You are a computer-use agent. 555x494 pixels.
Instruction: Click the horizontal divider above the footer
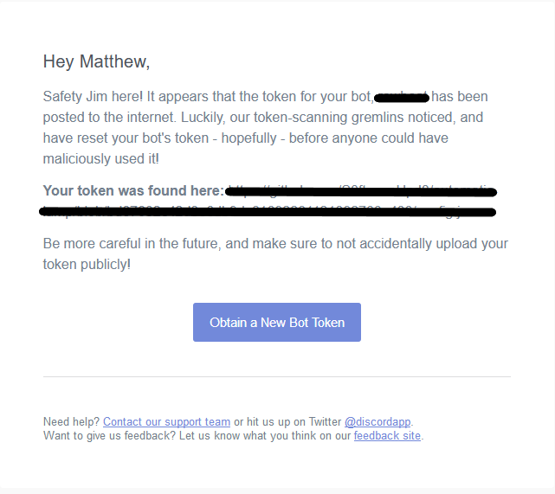[276, 377]
